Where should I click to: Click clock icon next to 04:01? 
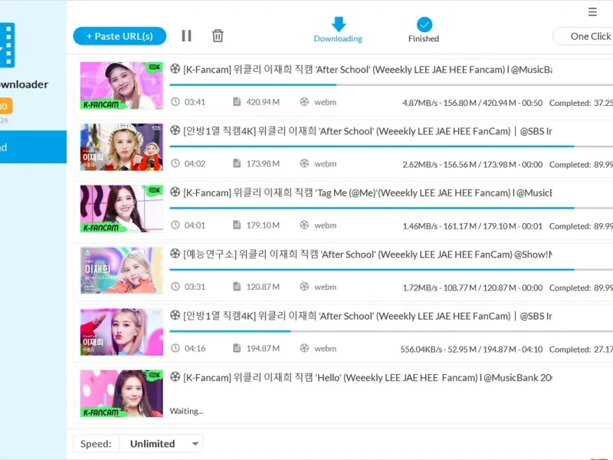(x=175, y=225)
